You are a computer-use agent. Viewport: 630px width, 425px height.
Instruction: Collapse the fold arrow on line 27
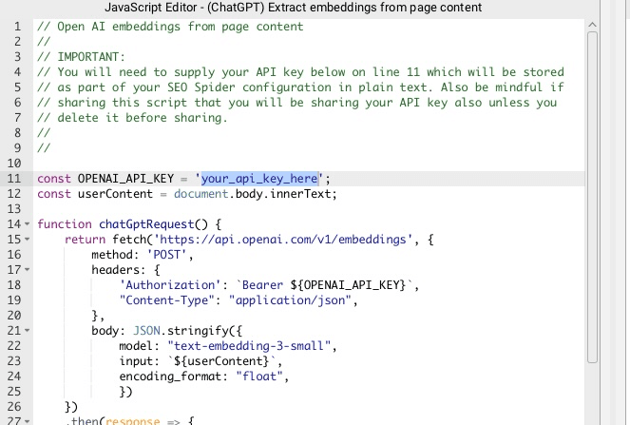[x=27, y=421]
